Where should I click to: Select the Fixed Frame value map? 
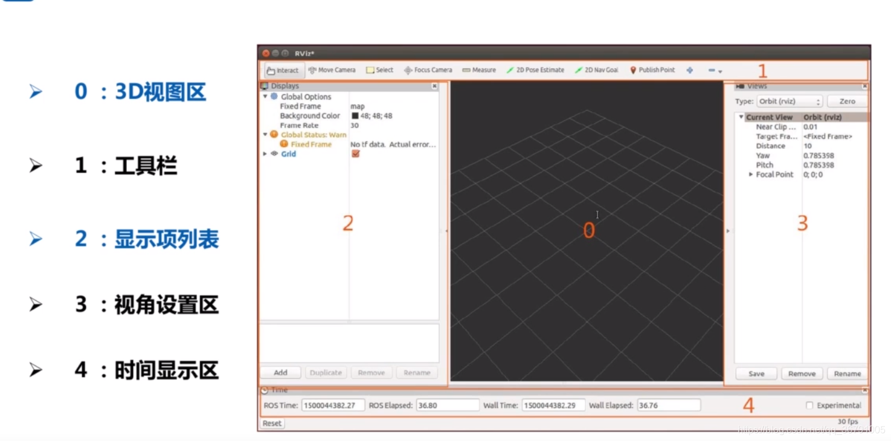click(x=357, y=106)
